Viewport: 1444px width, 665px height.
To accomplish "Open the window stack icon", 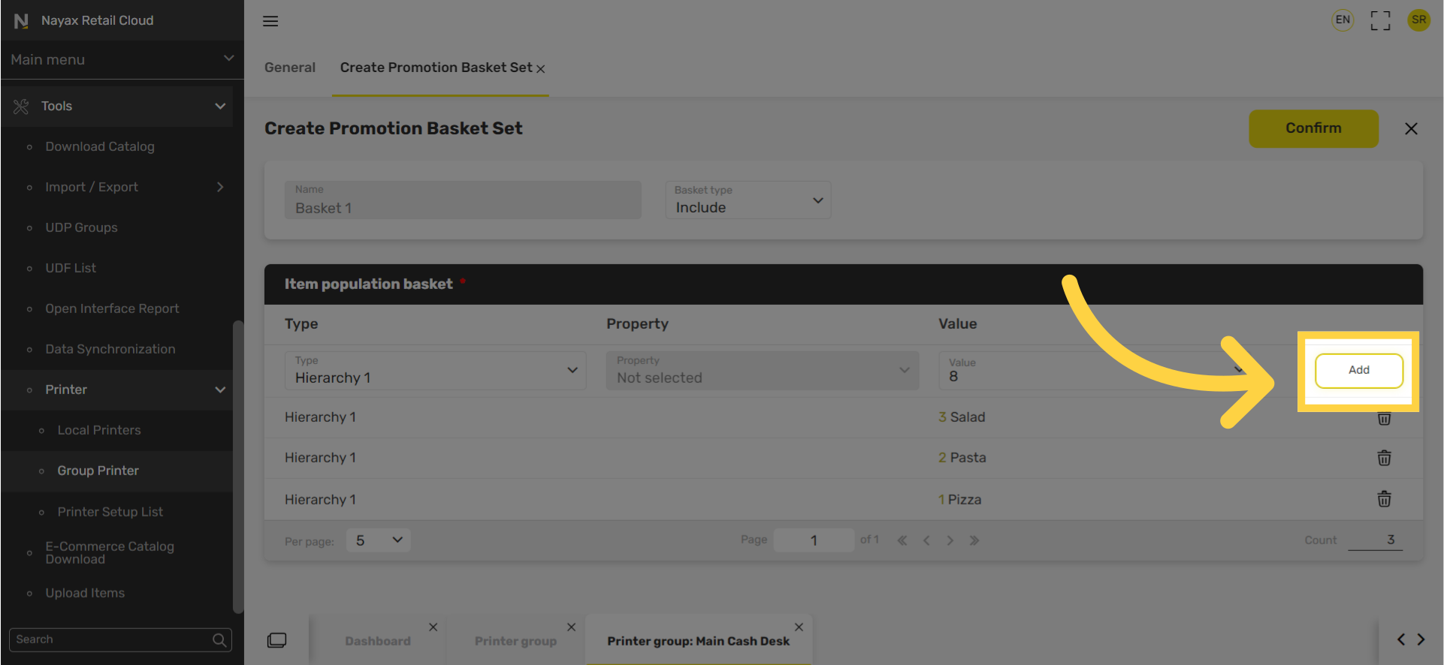I will (276, 640).
